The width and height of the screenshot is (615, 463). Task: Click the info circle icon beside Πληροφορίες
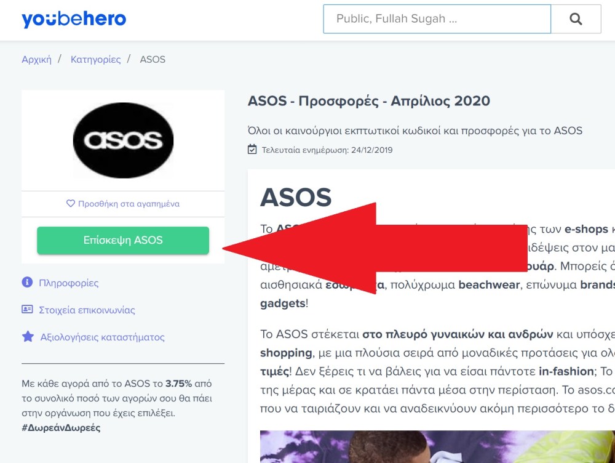[x=27, y=282]
